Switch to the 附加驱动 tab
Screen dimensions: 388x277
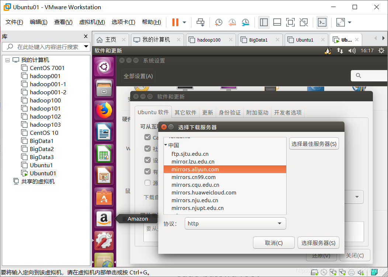(x=257, y=112)
